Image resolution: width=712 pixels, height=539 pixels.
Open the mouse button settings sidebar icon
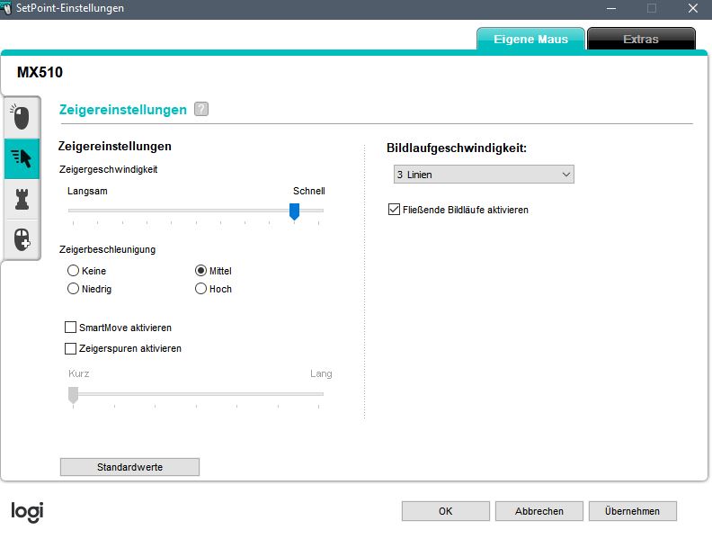21,117
